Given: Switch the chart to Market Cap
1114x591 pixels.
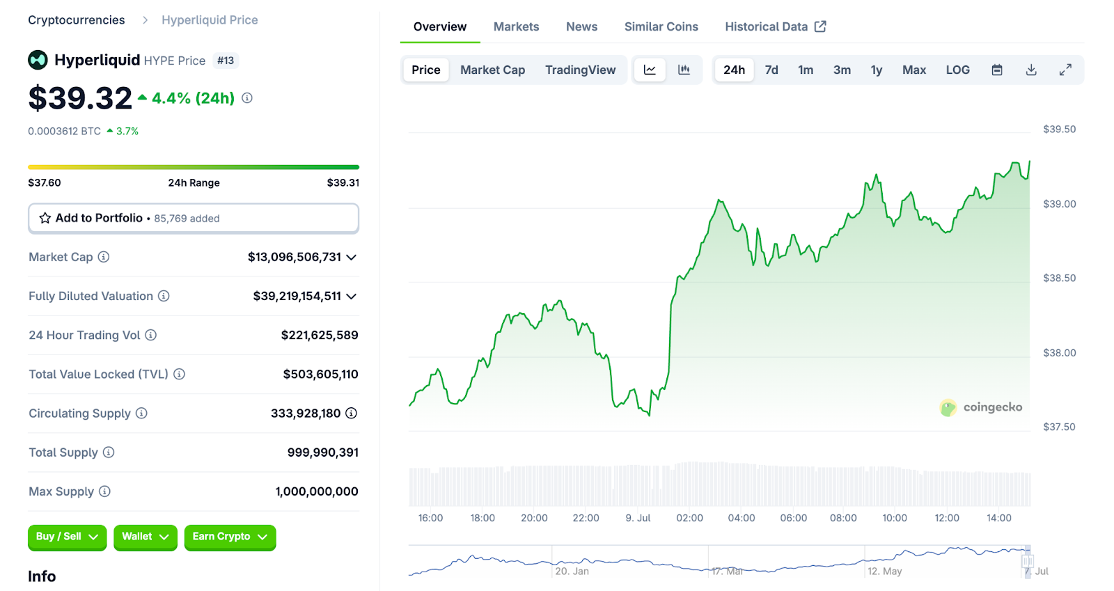Looking at the screenshot, I should [x=492, y=70].
